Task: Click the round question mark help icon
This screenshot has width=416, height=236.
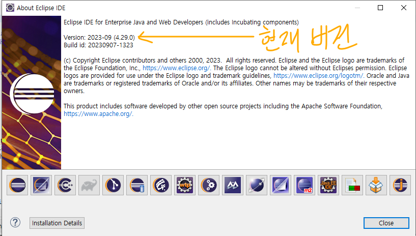Action: click(15, 222)
